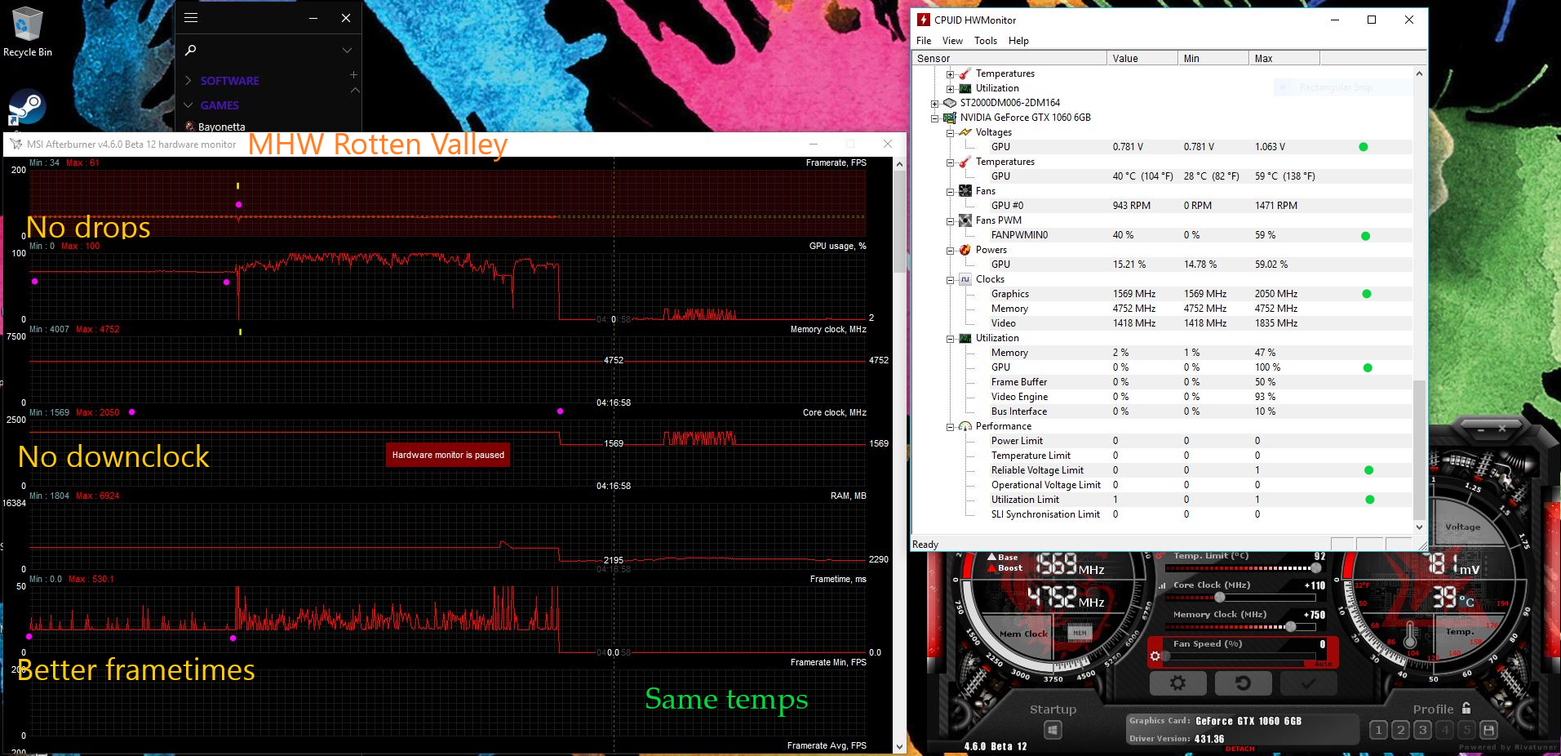
Task: Open the Bayonetta game entry
Action: click(x=215, y=127)
